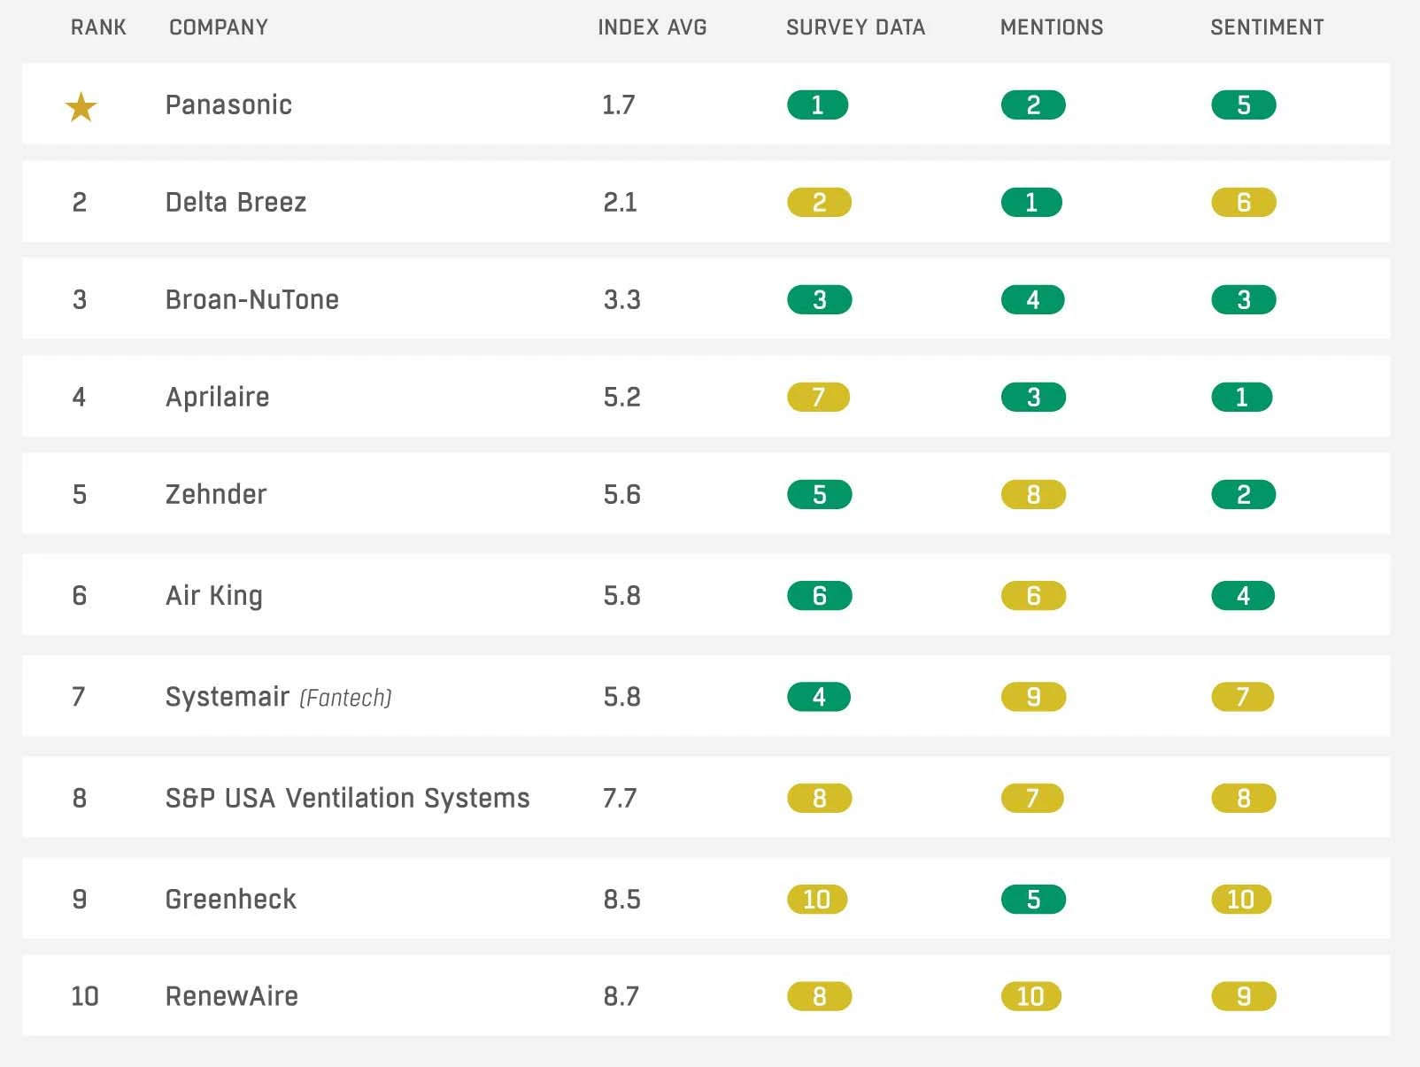Click the Air King company name

[x=214, y=595]
